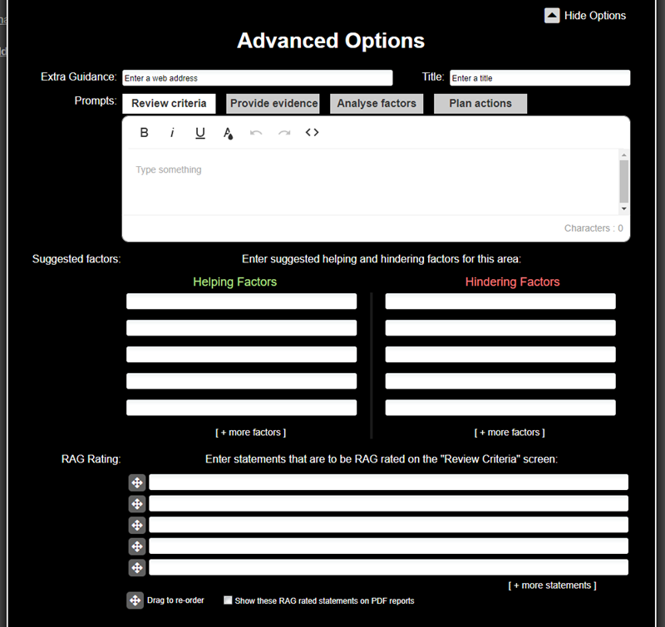The width and height of the screenshot is (665, 627).
Task: Click the Extra Guidance web address field
Action: [x=258, y=78]
